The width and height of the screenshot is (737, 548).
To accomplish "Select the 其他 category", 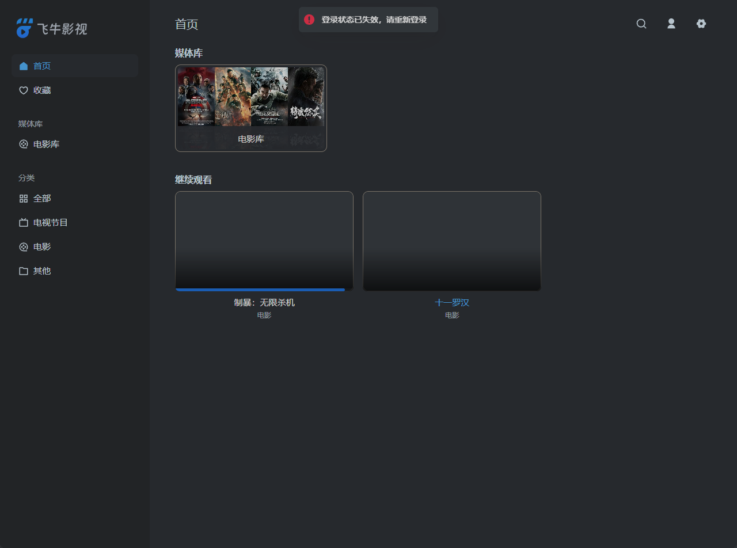I will [75, 271].
